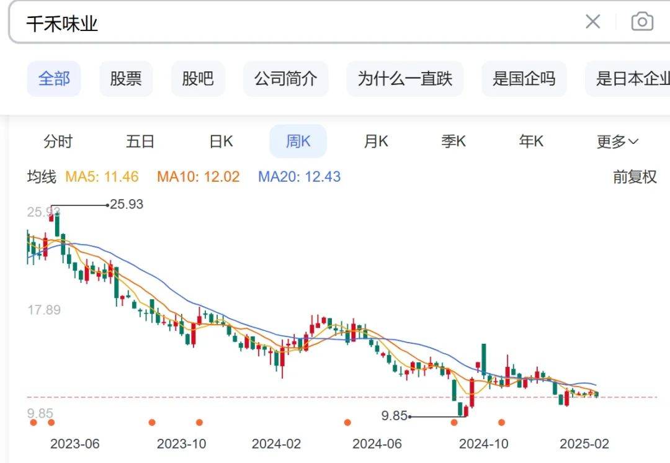The height and width of the screenshot is (463, 670).
Task: Click the 2024-02 date axis label
Action: (276, 444)
